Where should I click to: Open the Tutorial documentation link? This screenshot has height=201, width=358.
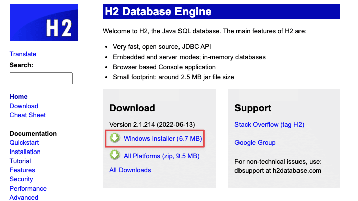coord(20,161)
